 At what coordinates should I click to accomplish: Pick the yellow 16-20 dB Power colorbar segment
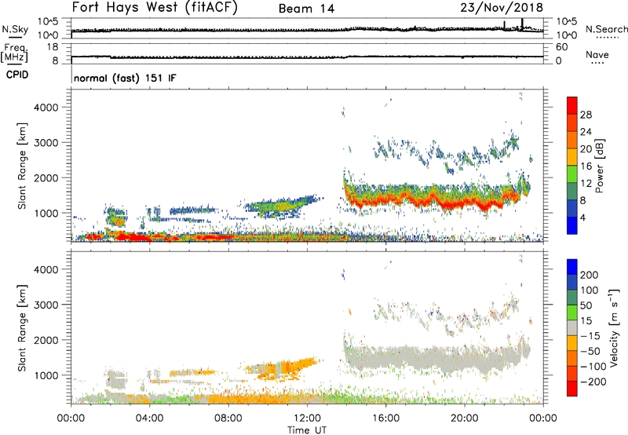pyautogui.click(x=572, y=157)
